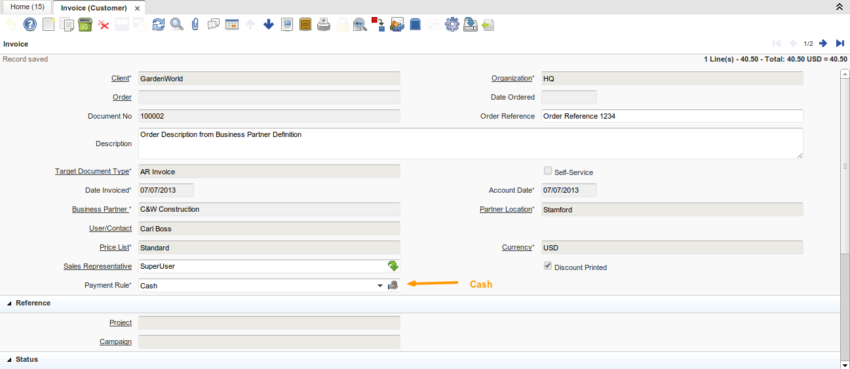The height and width of the screenshot is (369, 850).
Task: Click the Help question mark icon
Action: tap(30, 25)
